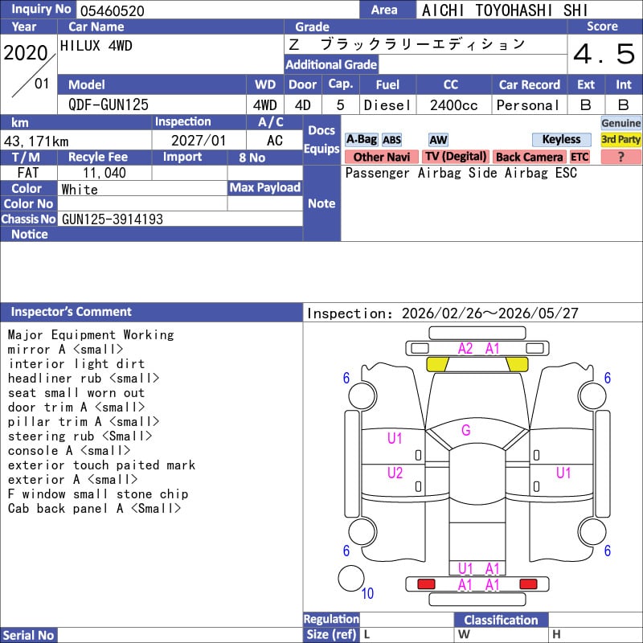643x643 pixels.
Task: Click the Other Navi badge
Action: (x=381, y=157)
